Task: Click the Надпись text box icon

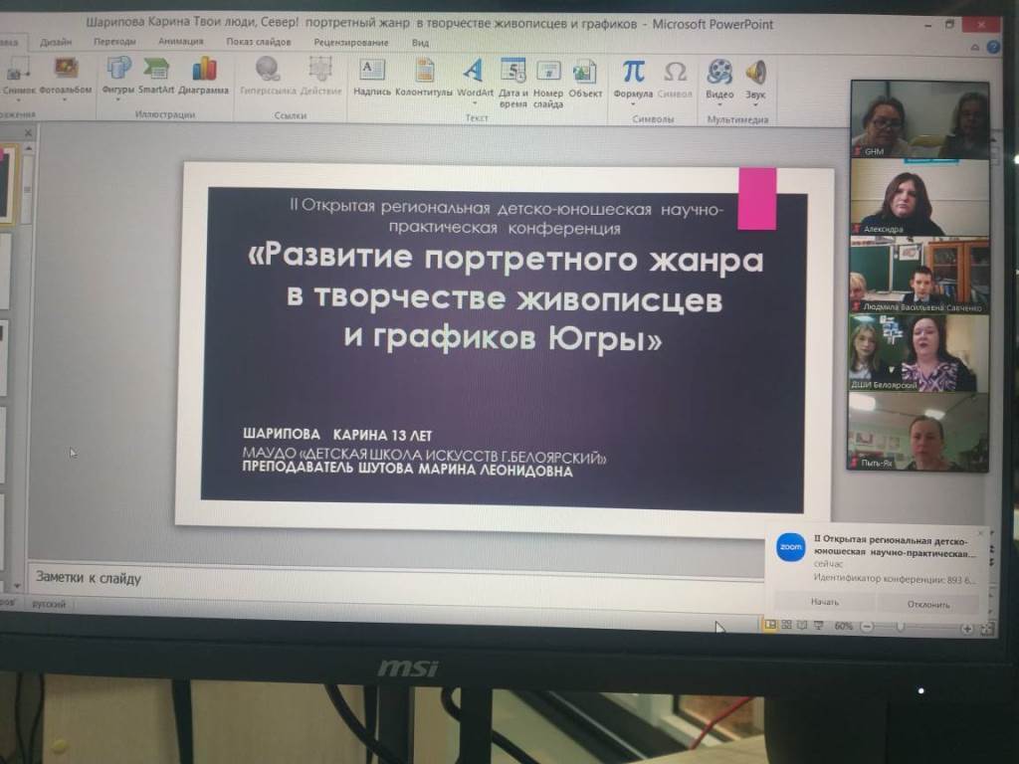Action: coord(371,76)
